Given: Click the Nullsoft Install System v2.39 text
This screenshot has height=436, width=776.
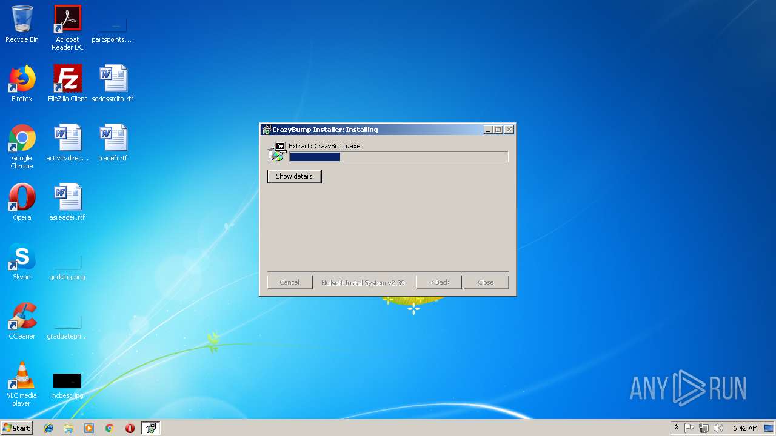Looking at the screenshot, I should click(363, 282).
